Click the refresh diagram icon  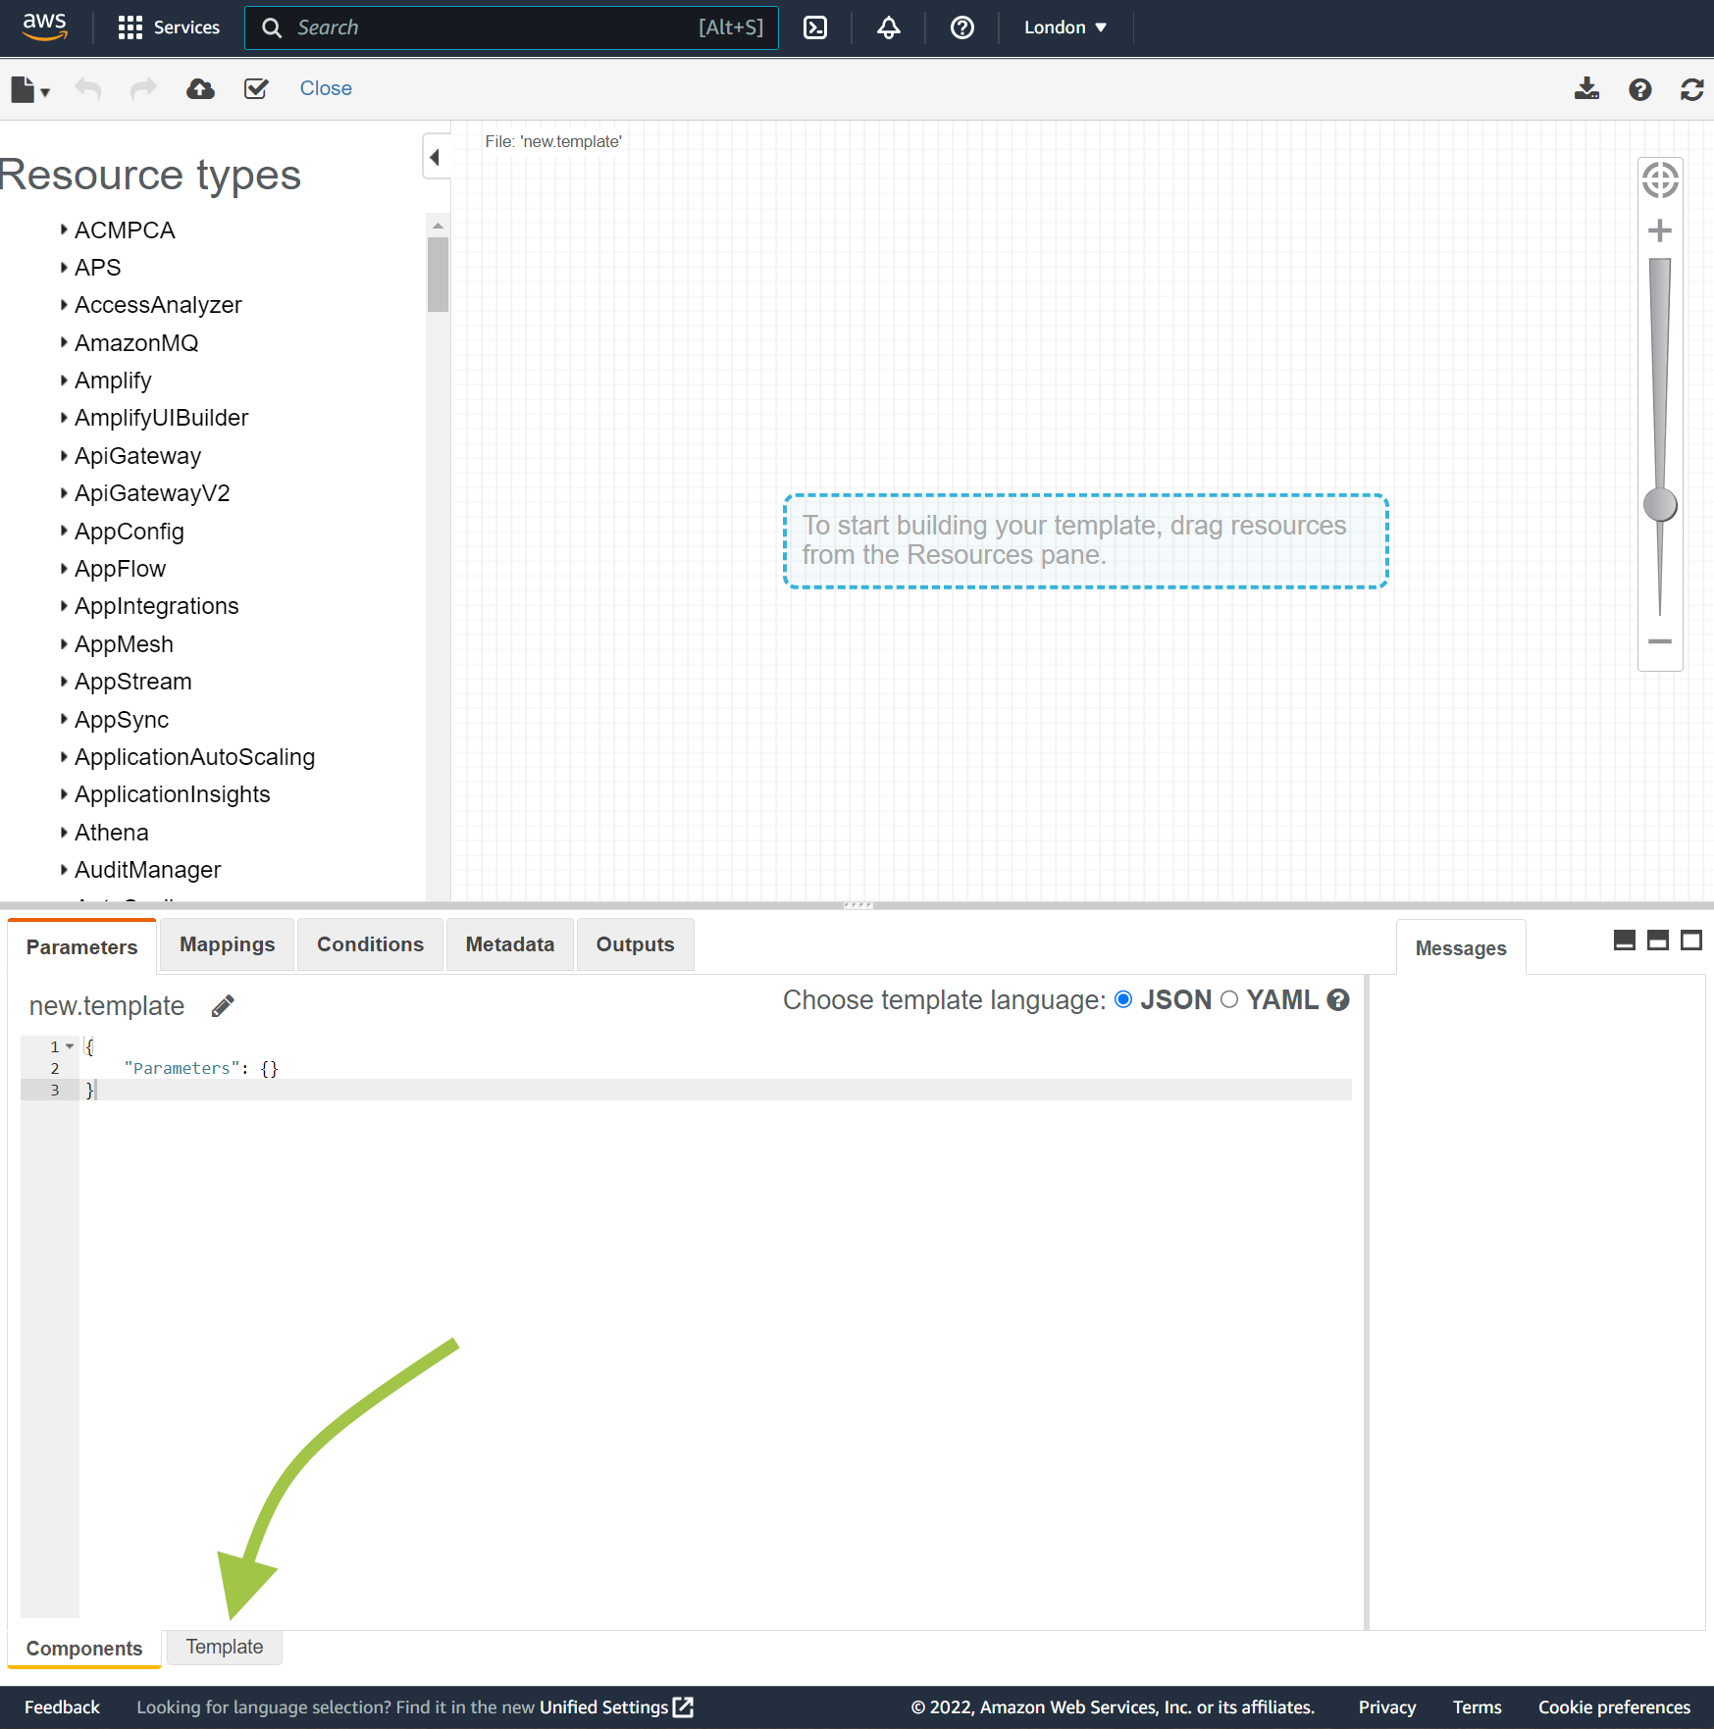click(1691, 89)
